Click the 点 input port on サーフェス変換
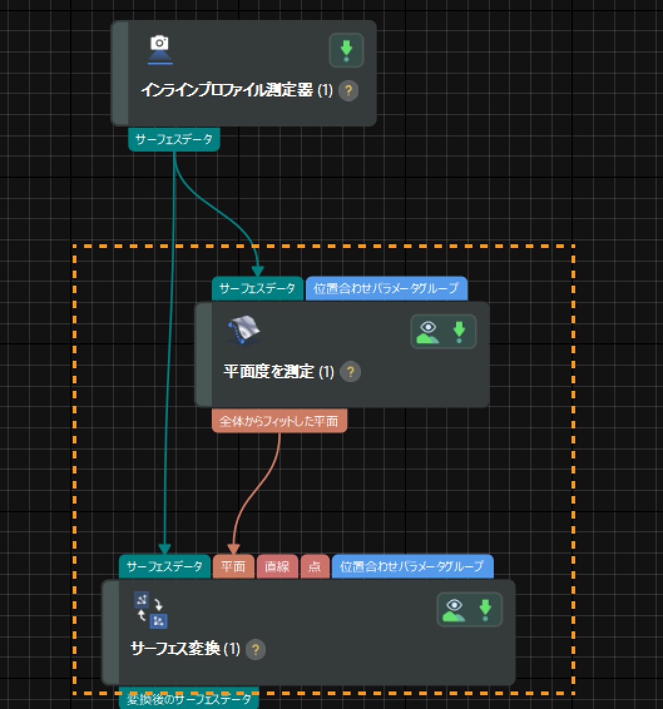 315,566
